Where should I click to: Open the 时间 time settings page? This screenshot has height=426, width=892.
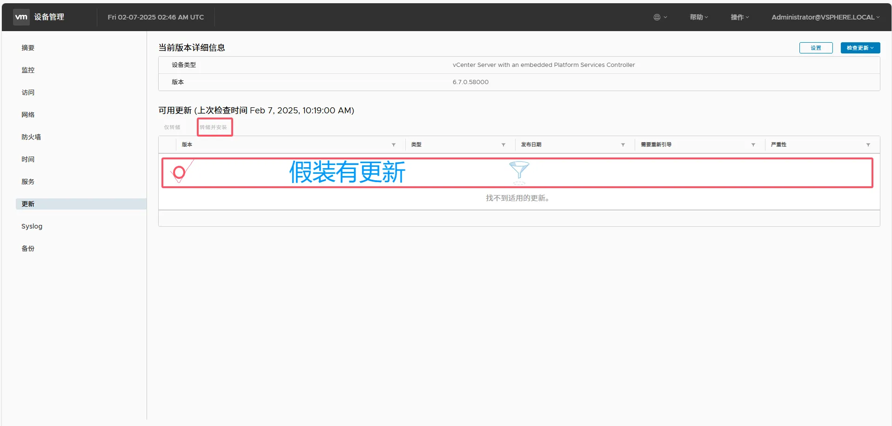coord(28,159)
